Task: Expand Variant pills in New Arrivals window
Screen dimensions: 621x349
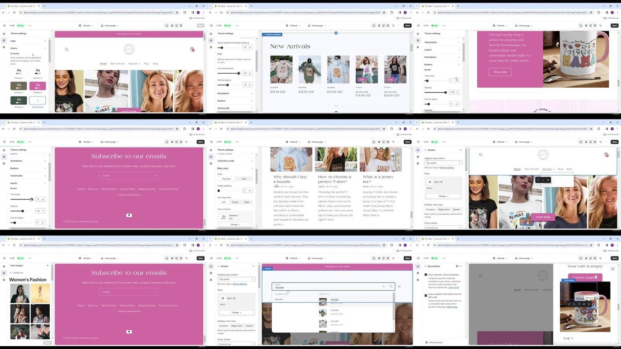Action: click(235, 108)
